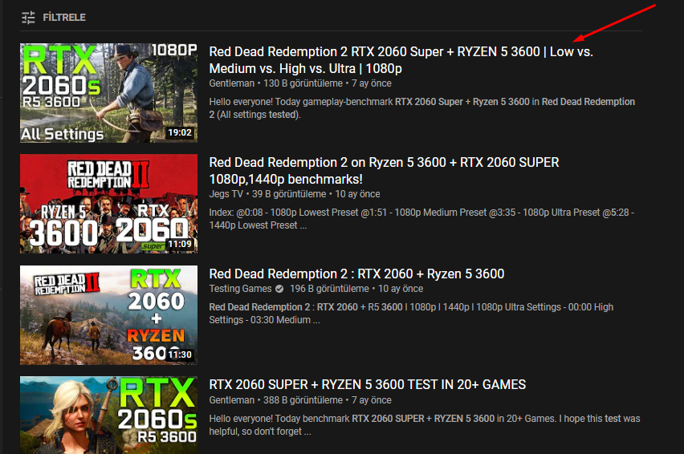
Task: Click the FİLTRELE filter button
Action: [x=64, y=18]
